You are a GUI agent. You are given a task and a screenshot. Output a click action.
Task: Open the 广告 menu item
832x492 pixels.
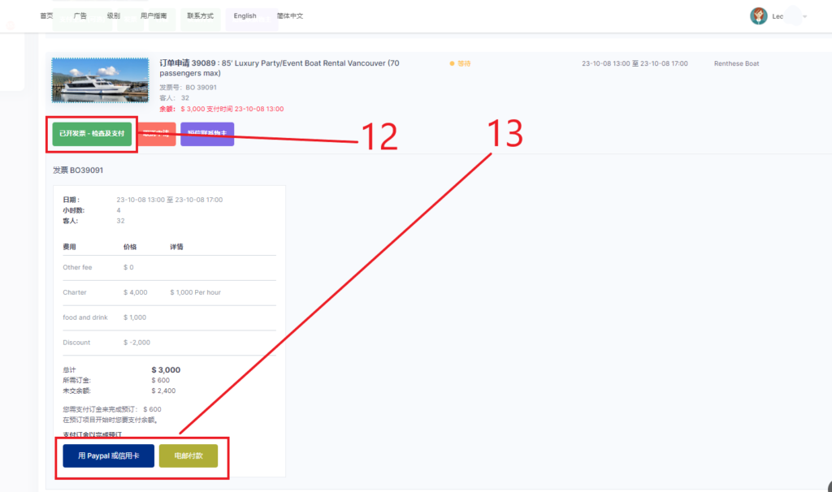tap(80, 16)
